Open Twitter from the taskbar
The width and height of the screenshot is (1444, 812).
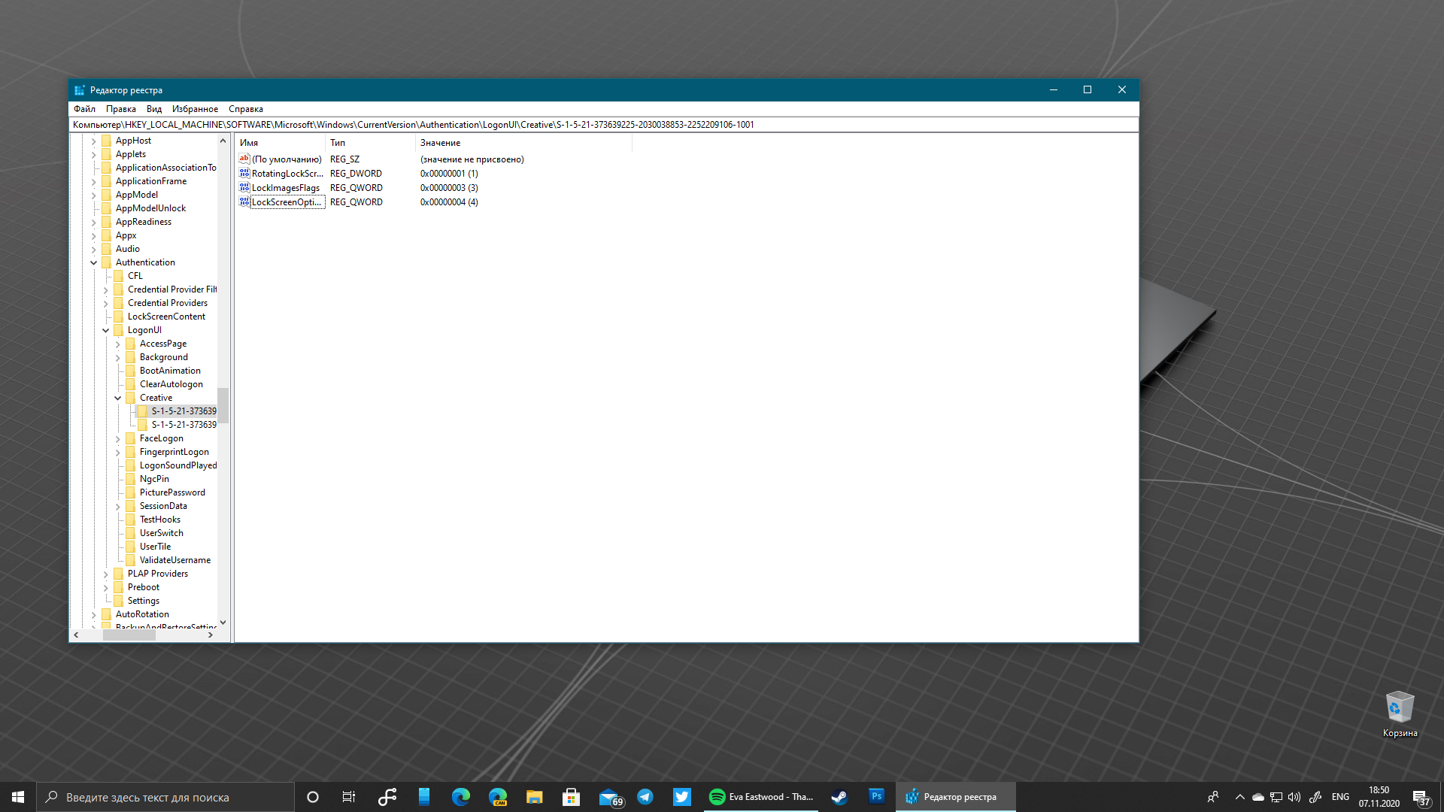point(682,797)
